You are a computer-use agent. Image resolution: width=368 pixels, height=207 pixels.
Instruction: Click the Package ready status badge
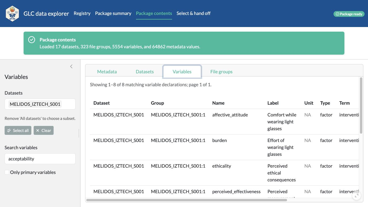coord(349,14)
